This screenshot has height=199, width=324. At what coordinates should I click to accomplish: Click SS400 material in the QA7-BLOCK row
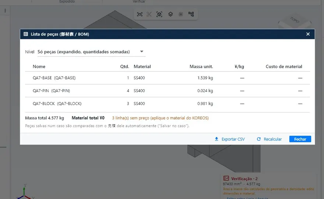[x=139, y=104]
